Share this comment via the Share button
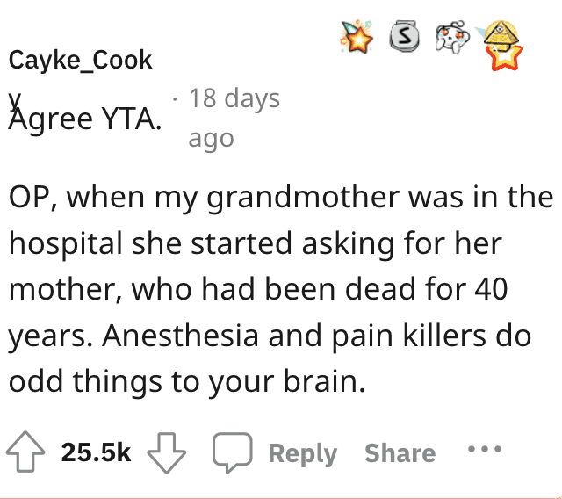Viewport: 562px width, 499px height. coord(400,452)
